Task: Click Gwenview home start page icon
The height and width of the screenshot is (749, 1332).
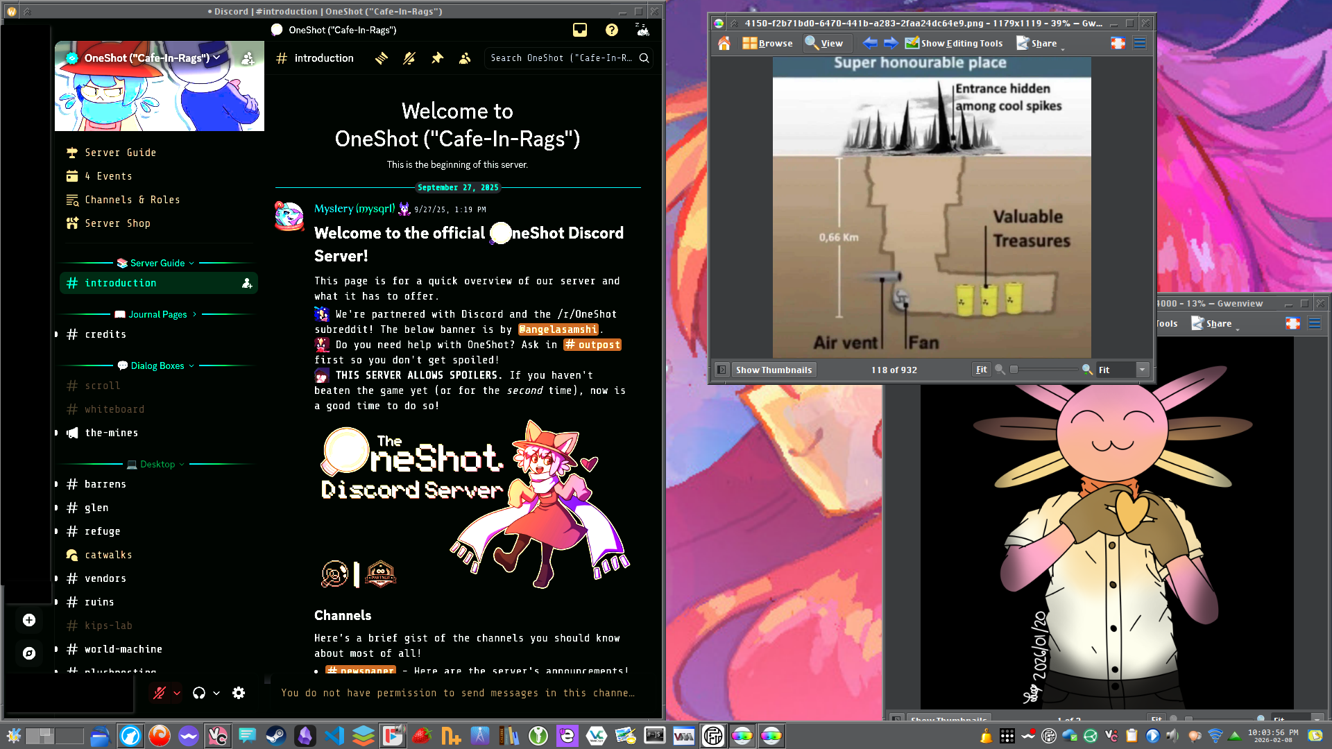Action: [x=724, y=43]
